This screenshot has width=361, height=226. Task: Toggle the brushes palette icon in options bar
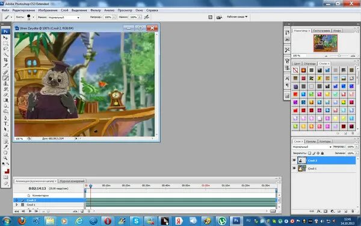(210, 17)
